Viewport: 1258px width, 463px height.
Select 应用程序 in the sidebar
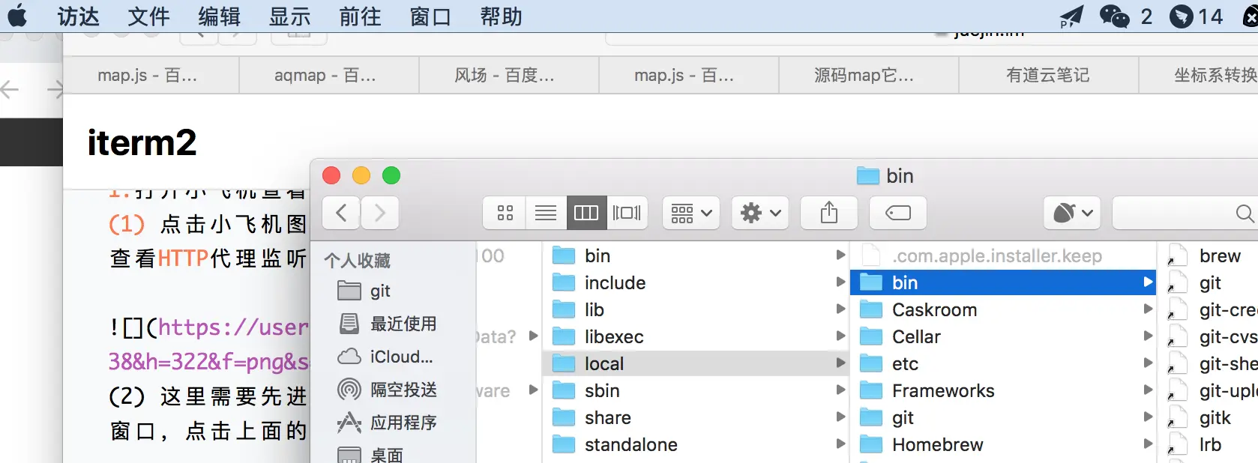(388, 423)
